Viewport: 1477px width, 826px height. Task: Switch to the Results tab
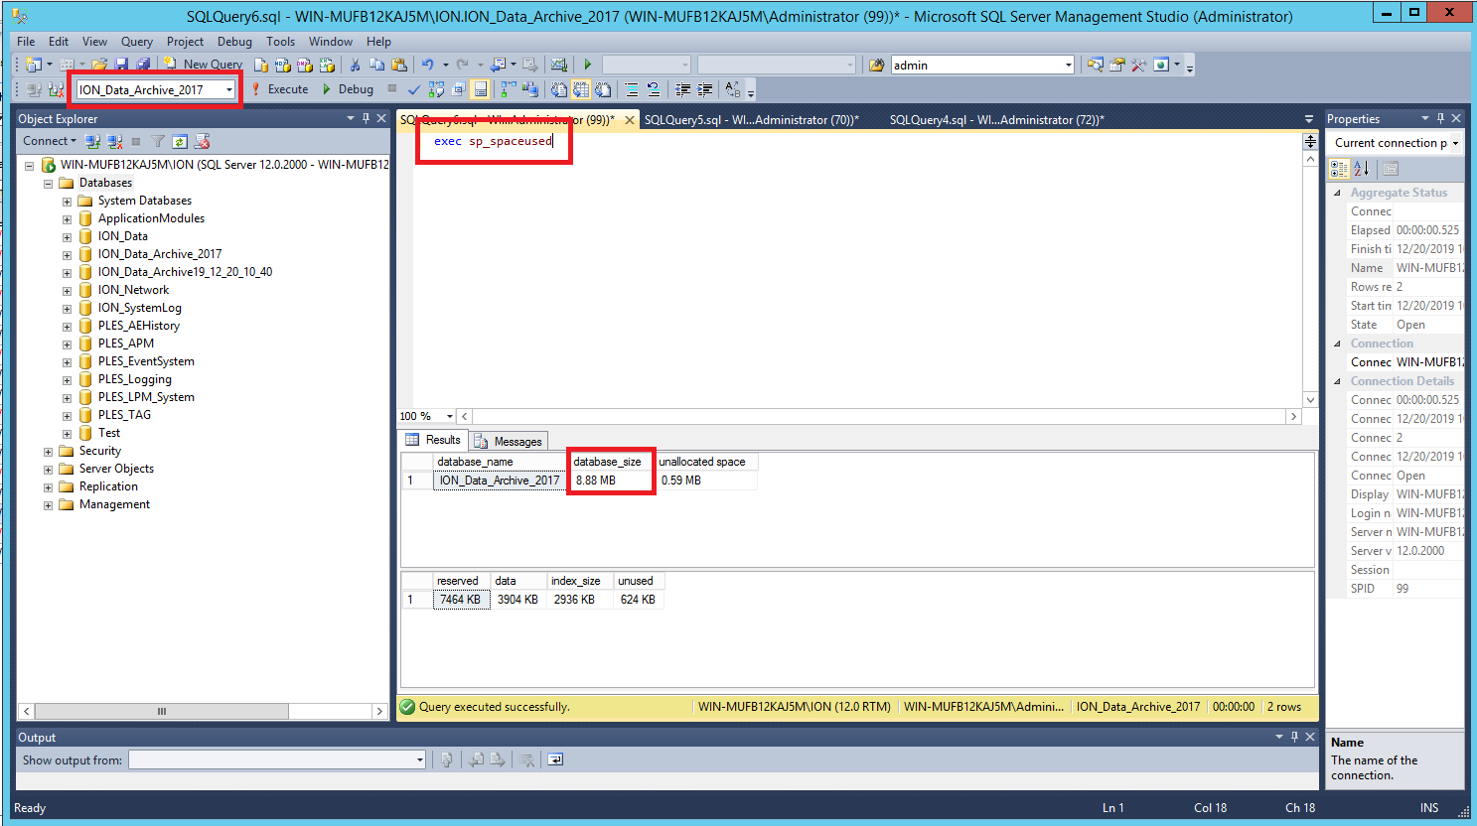(x=434, y=440)
